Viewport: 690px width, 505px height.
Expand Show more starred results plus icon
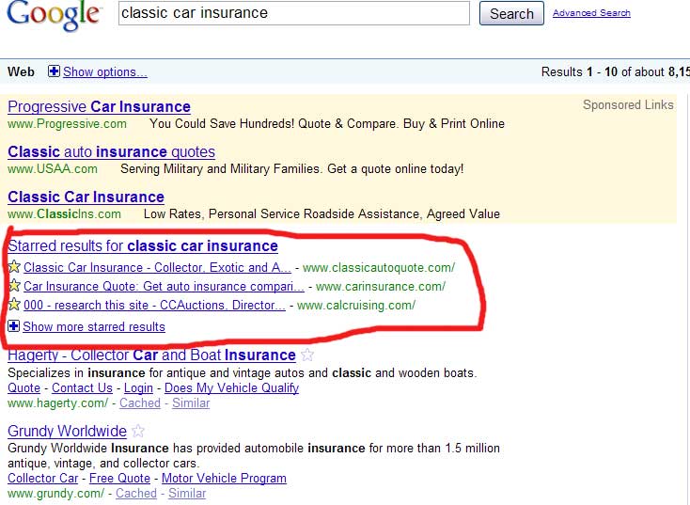[14, 326]
